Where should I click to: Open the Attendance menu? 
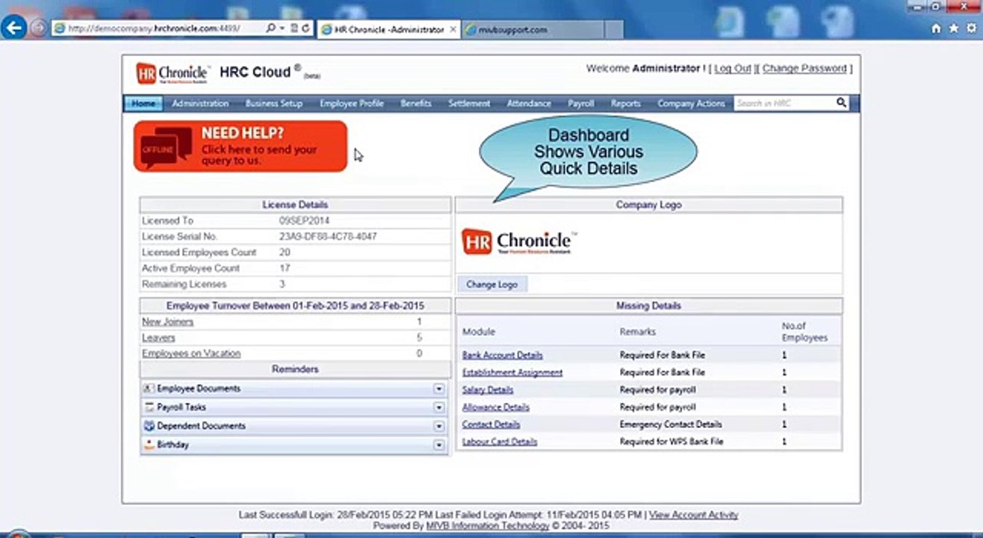coord(529,104)
